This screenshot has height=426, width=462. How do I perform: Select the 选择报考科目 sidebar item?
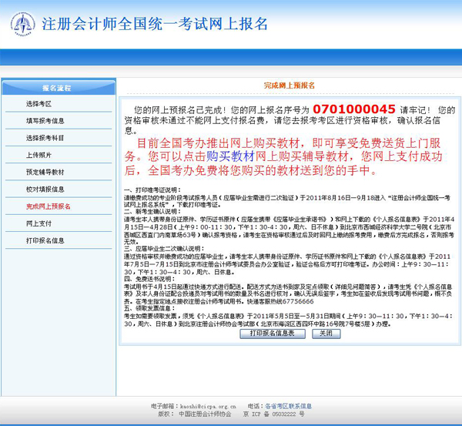click(x=45, y=138)
